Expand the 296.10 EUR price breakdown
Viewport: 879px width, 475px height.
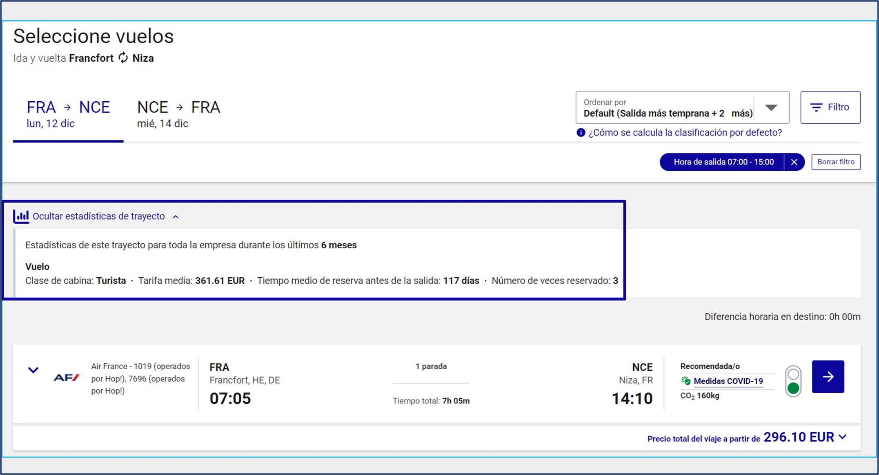point(843,437)
